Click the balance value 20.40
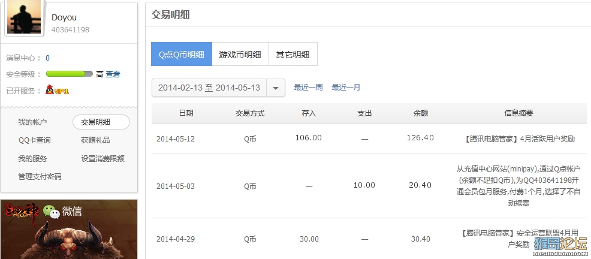This screenshot has width=591, height=259. point(420,185)
